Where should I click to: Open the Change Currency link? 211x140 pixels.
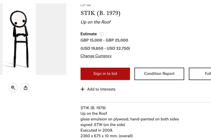[96, 56]
